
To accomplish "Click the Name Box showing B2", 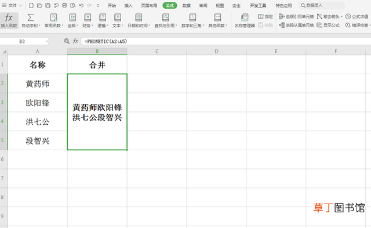I will point(24,41).
